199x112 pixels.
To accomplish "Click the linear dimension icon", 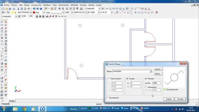I will coord(107,9).
